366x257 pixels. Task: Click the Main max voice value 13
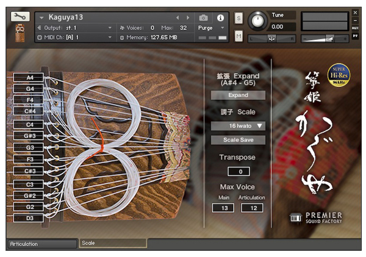[x=223, y=208]
